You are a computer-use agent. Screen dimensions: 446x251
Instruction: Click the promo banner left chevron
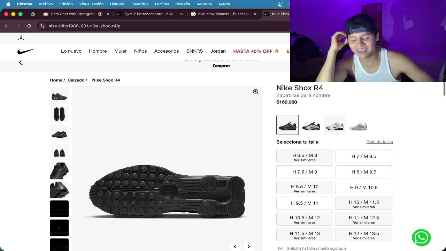(x=21, y=63)
